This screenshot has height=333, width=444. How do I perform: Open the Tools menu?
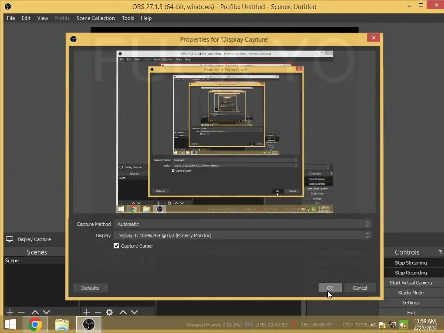[x=128, y=18]
